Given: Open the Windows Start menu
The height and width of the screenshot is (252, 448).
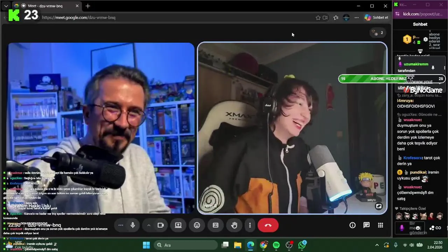Looking at the screenshot, I should click(x=146, y=245).
